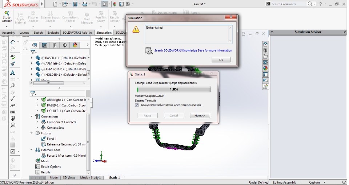Open the Options gear icon
The image size is (349, 185).
tap(128, 4)
